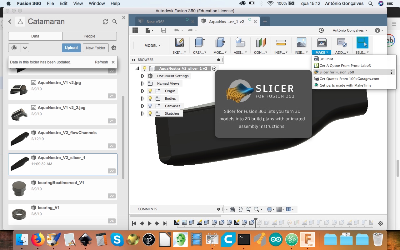The height and width of the screenshot is (250, 400).
Task: Refresh the data panel with sync icon
Action: tap(105, 22)
